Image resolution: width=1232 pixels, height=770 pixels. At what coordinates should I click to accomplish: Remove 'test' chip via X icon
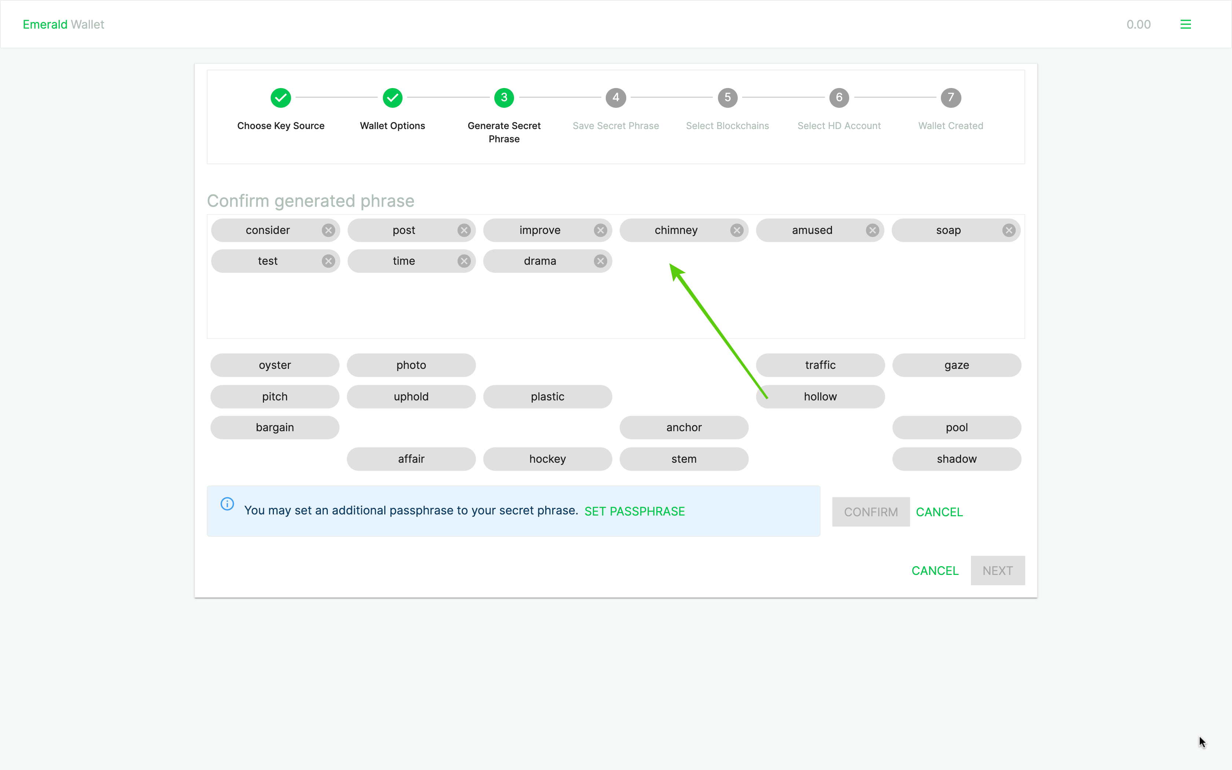[329, 261]
